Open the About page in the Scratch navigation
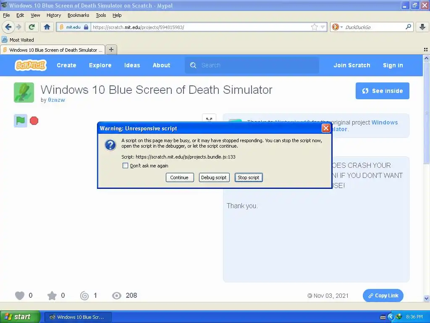The height and width of the screenshot is (323, 430). tap(161, 65)
